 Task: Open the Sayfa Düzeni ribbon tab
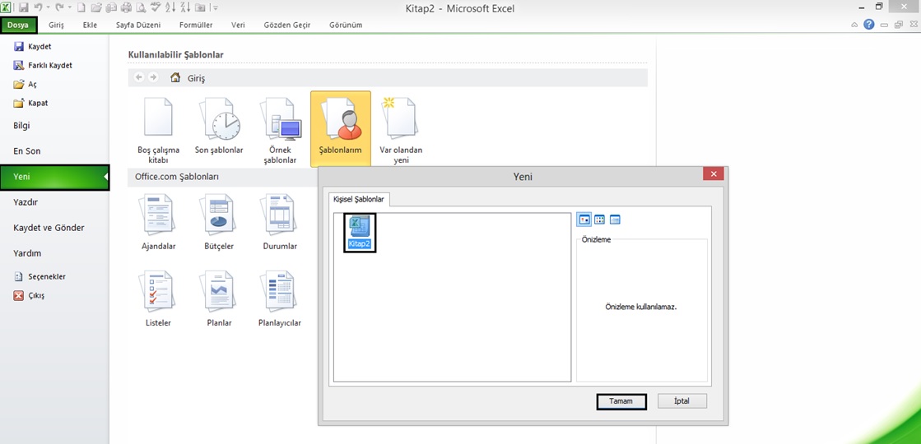coord(138,25)
